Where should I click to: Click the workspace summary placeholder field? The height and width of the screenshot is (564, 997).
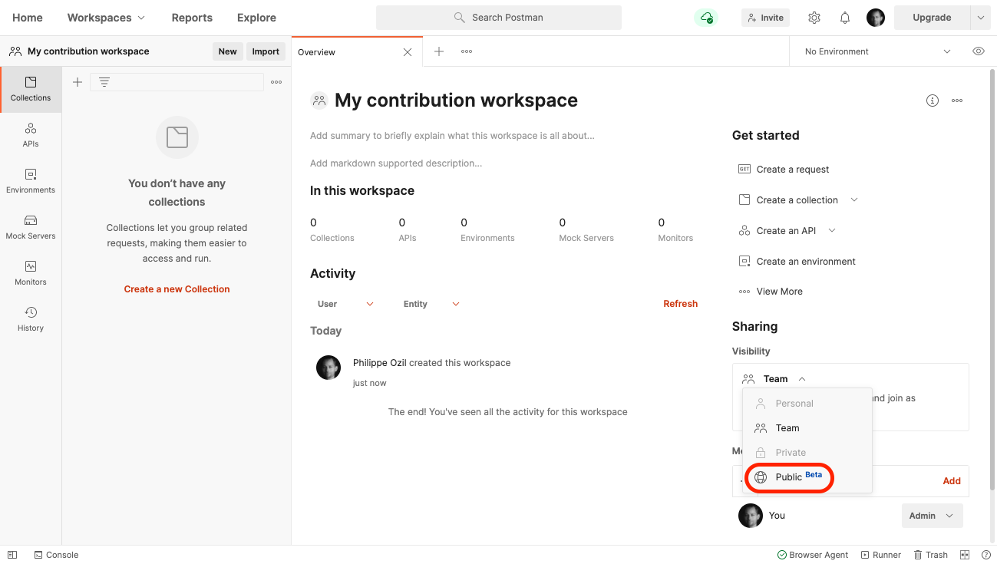(452, 136)
